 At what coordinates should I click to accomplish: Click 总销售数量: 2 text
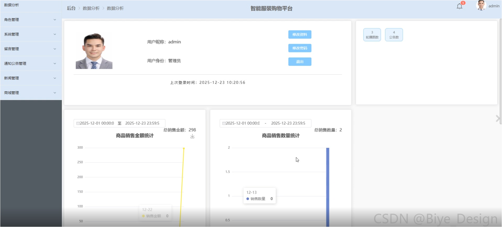328,130
